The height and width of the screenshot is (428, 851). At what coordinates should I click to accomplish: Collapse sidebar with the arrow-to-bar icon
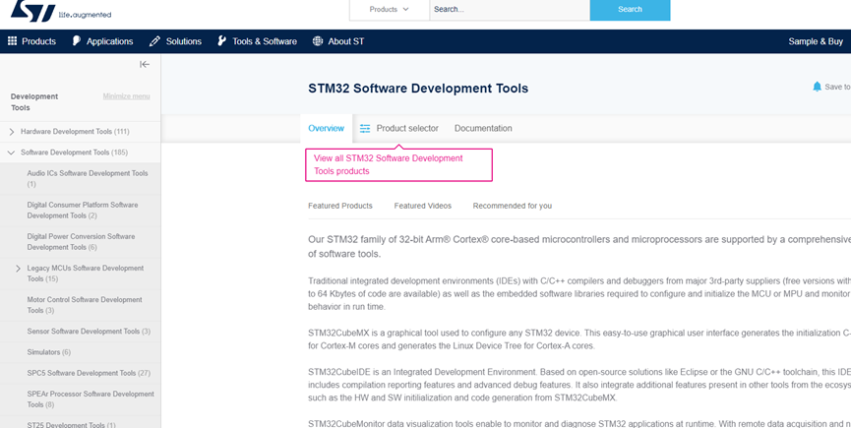[x=145, y=64]
